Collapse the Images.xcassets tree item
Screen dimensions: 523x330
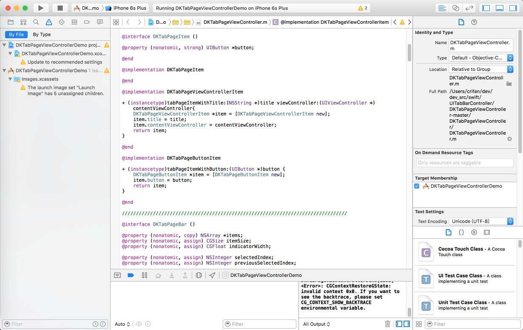click(10, 79)
